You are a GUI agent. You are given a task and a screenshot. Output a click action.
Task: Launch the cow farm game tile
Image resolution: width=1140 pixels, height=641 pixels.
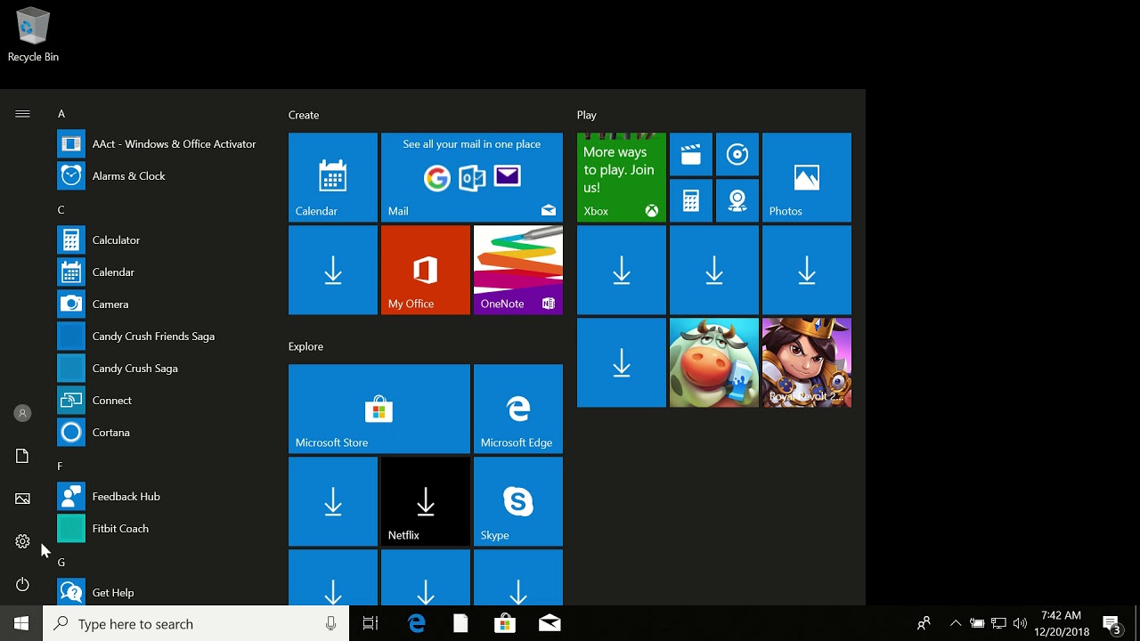(x=714, y=362)
